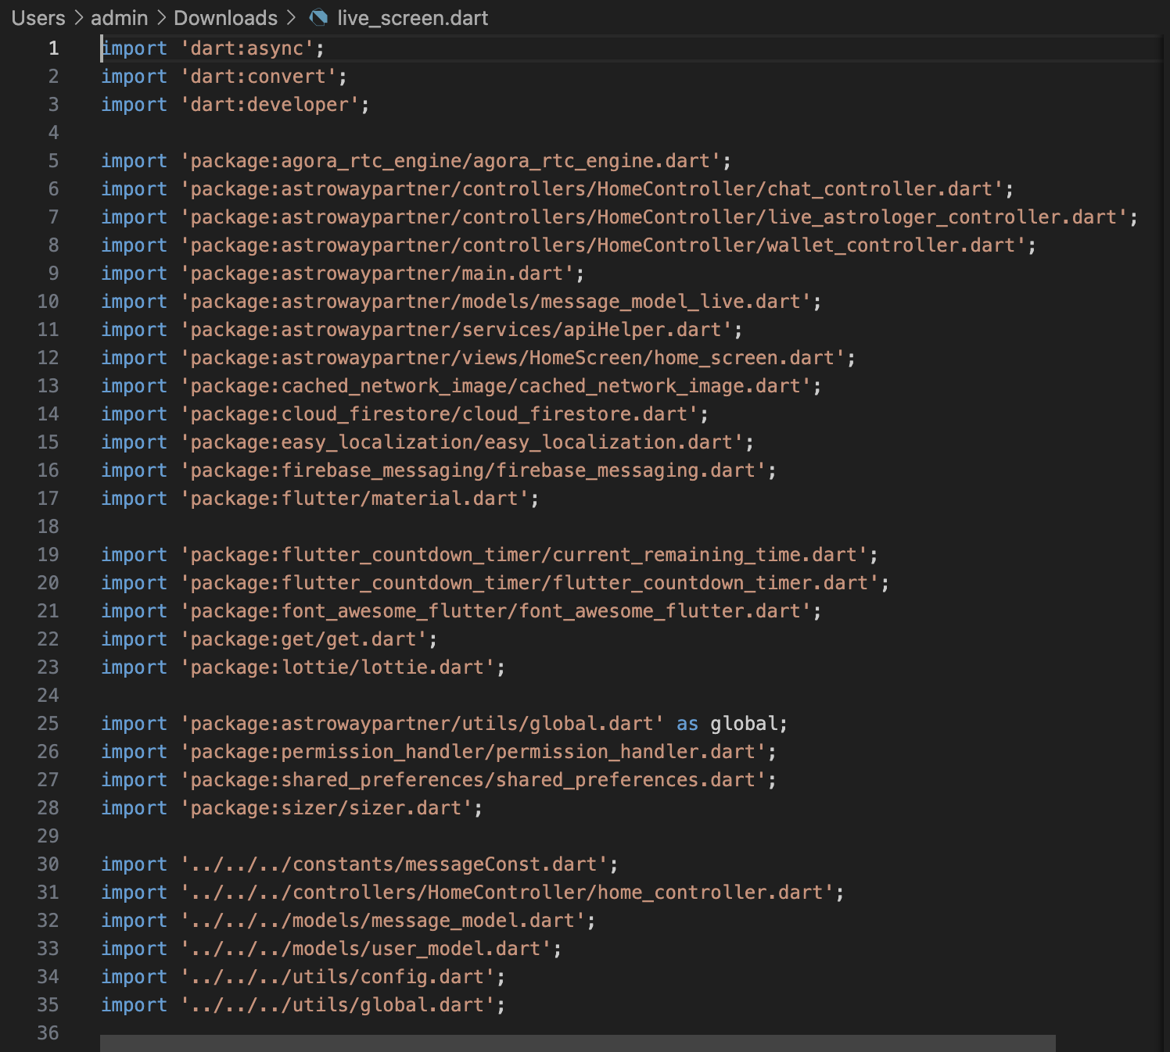
Task: Click the current_remaining_time.dart import path
Action: pos(524,555)
